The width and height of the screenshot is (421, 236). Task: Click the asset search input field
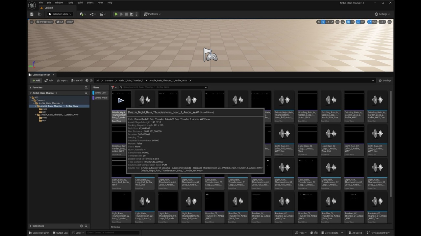click(x=163, y=87)
